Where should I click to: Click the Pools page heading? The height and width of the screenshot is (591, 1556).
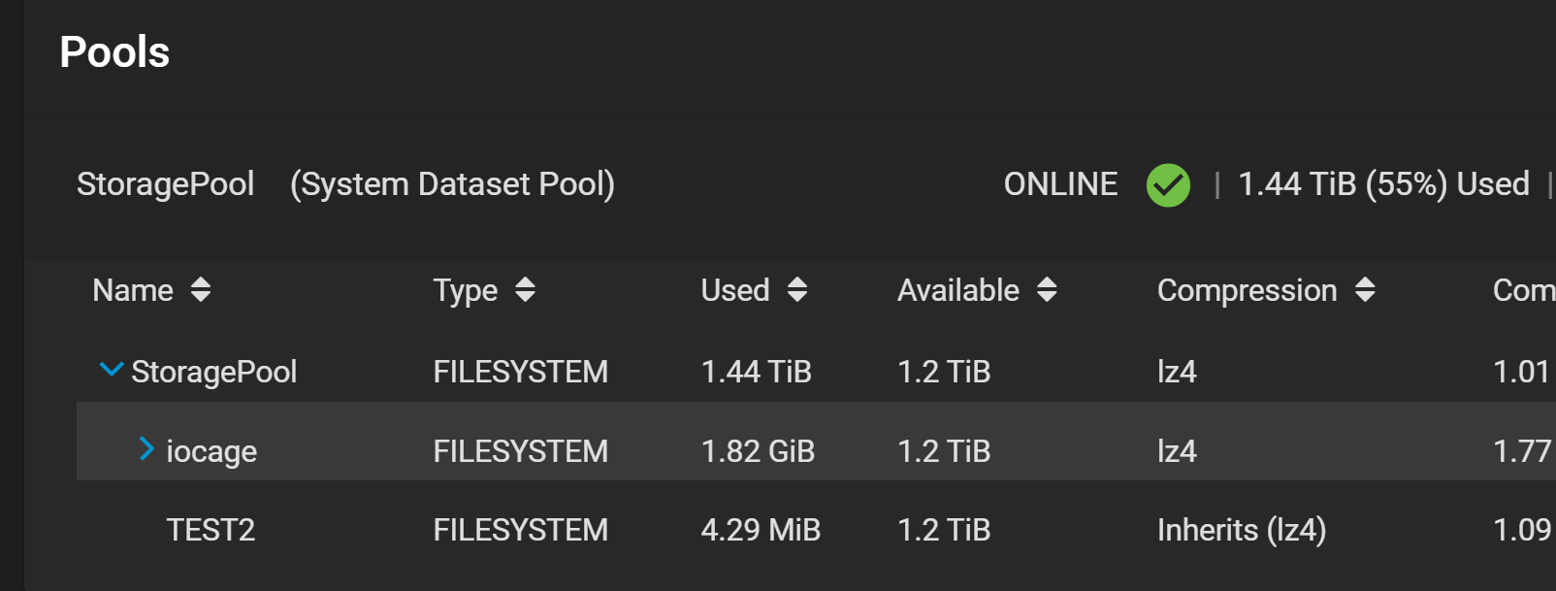[114, 52]
